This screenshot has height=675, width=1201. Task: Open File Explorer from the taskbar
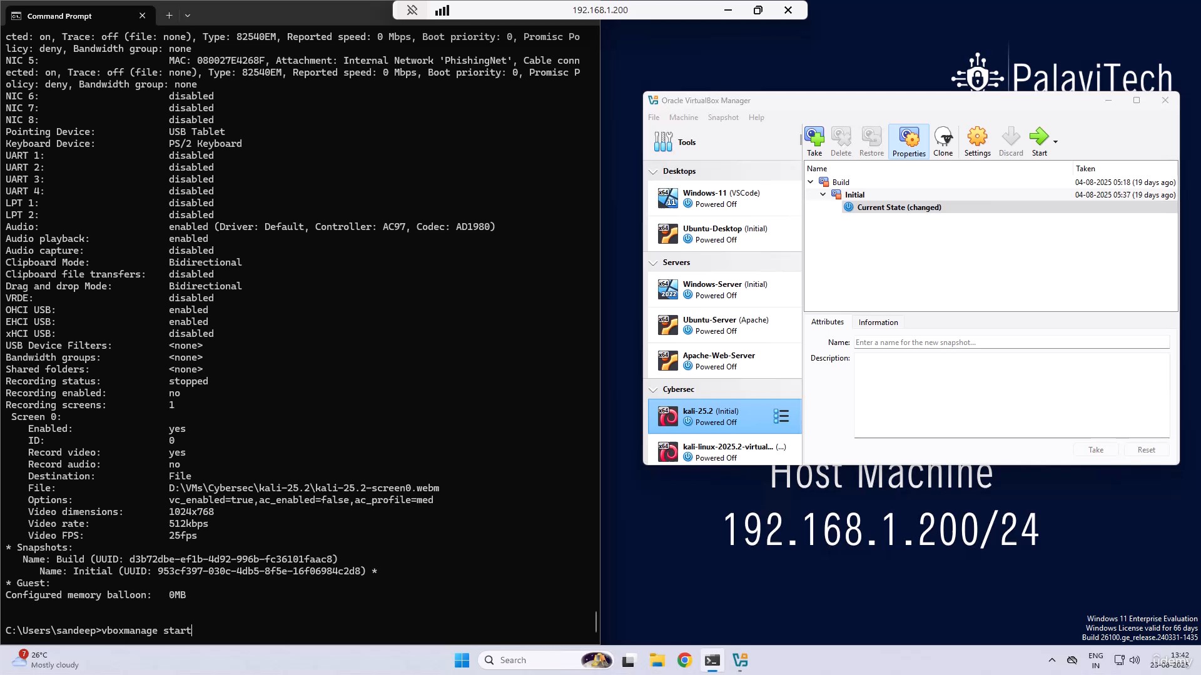pos(657,660)
